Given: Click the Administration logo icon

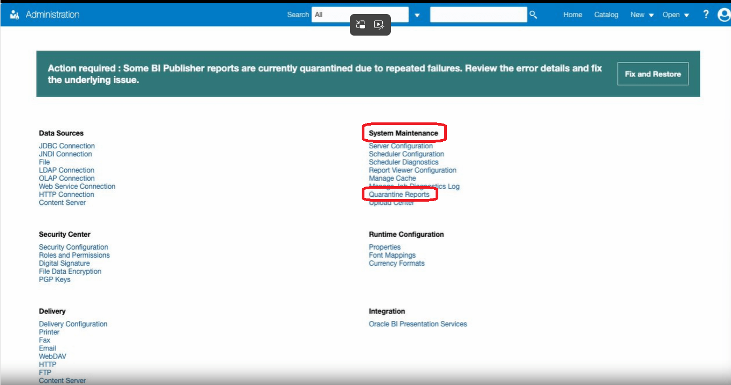Looking at the screenshot, I should (x=15, y=15).
